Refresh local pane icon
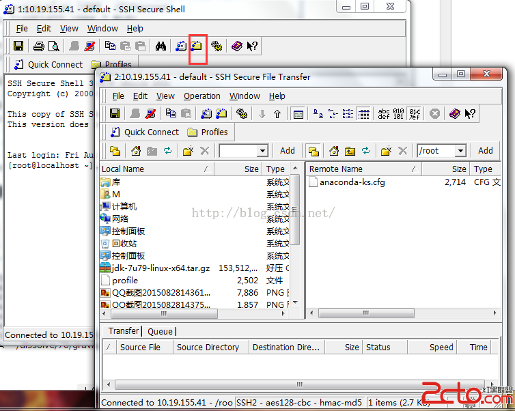The width and height of the screenshot is (515, 411). pos(167,151)
